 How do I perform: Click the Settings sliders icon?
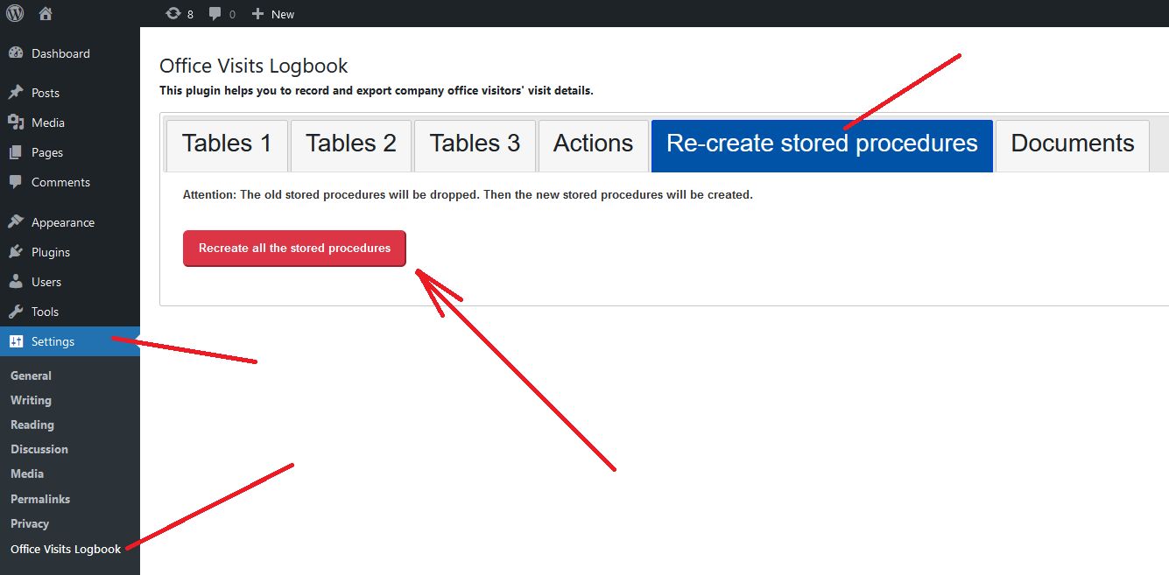[x=16, y=341]
